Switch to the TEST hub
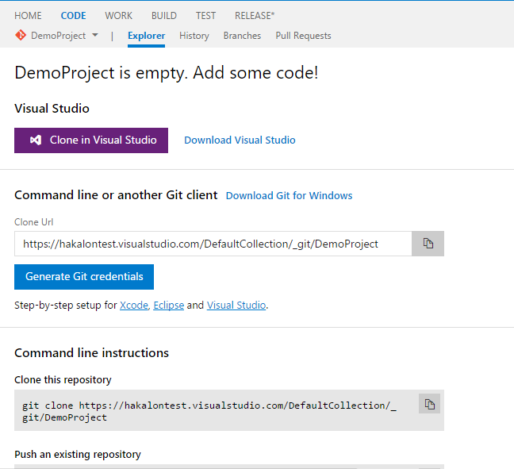Screen dimensions: 514x469 tap(205, 16)
